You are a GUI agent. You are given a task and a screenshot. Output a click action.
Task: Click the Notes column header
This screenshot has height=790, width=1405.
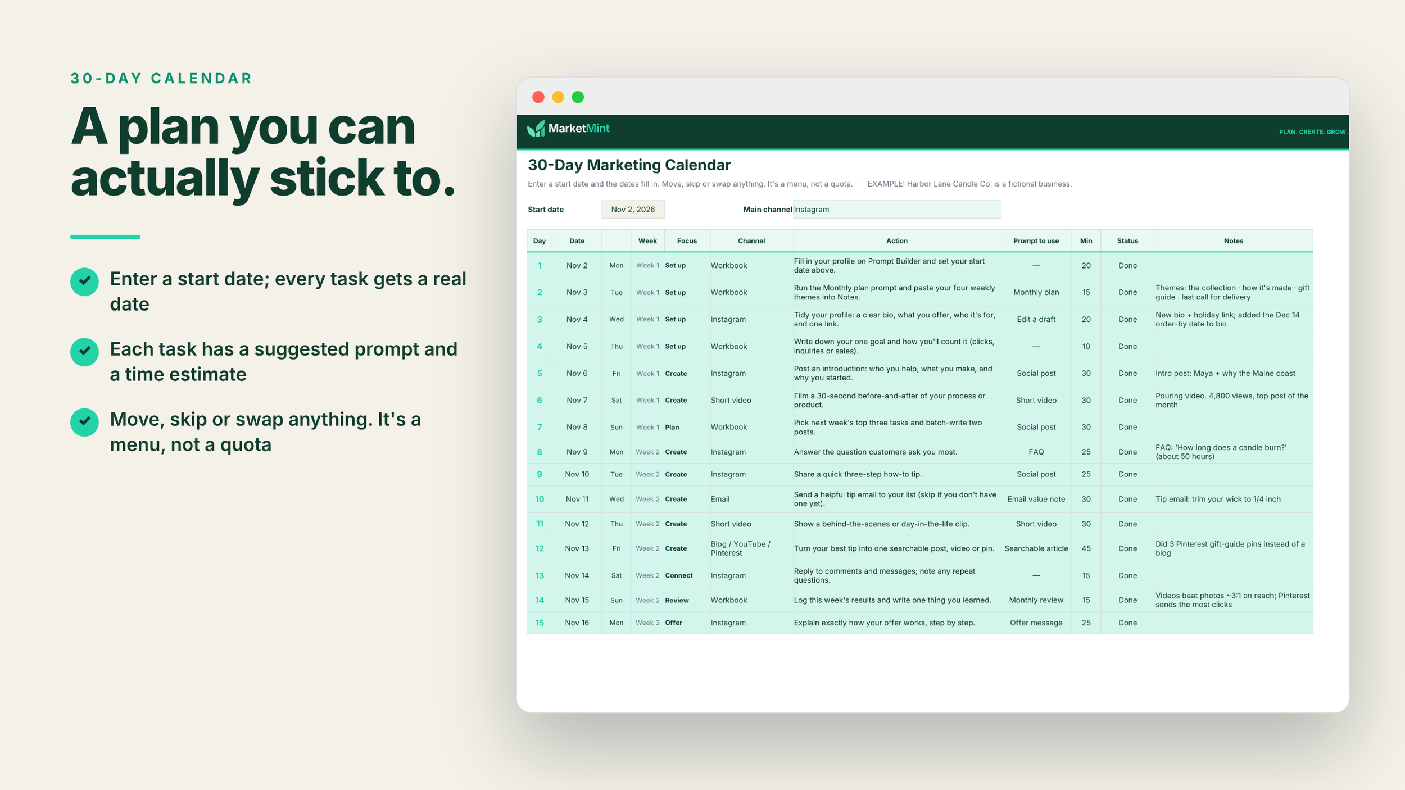[x=1234, y=241]
